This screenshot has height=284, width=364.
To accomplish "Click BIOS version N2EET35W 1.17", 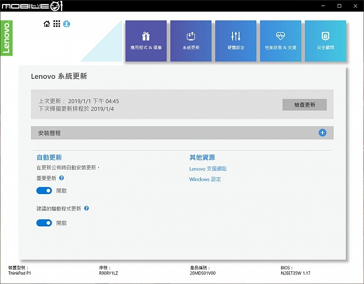I will click(x=295, y=273).
